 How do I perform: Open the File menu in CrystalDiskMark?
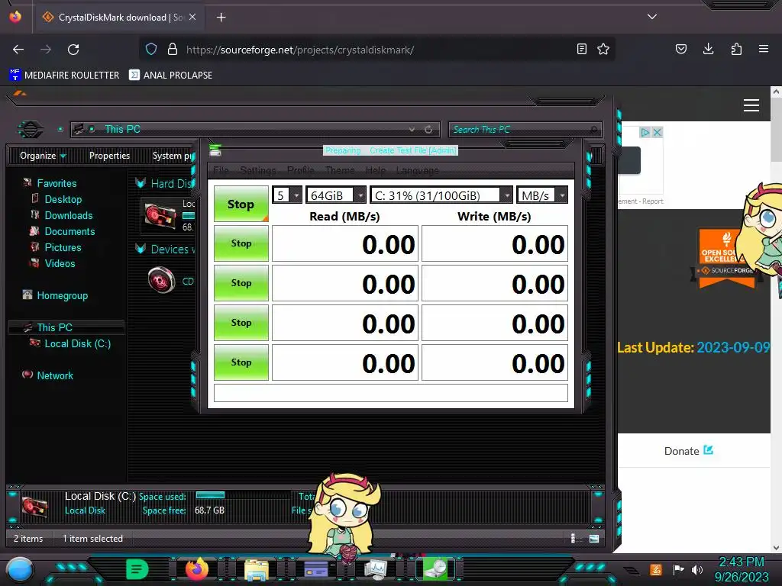coord(221,170)
